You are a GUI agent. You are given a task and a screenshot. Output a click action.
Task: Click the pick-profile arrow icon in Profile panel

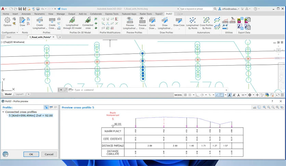point(46,107)
